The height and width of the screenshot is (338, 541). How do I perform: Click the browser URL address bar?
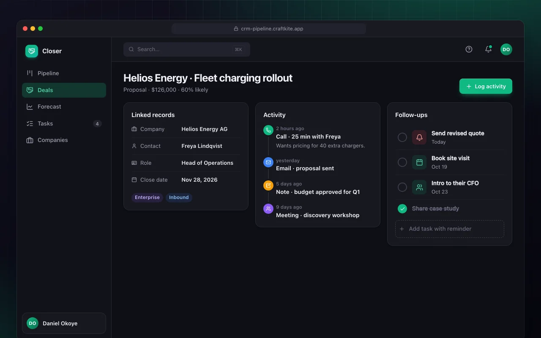(269, 29)
